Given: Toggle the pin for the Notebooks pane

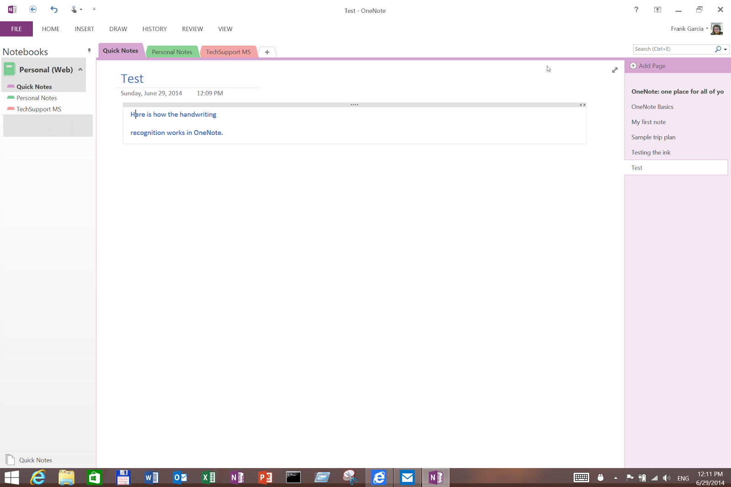Looking at the screenshot, I should pos(89,50).
